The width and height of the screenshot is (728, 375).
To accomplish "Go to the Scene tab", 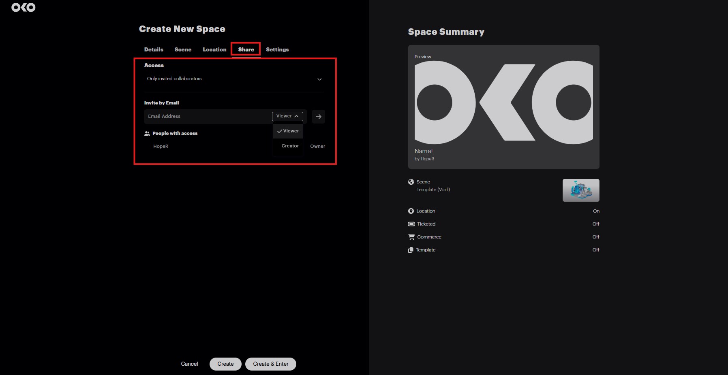I will (183, 49).
